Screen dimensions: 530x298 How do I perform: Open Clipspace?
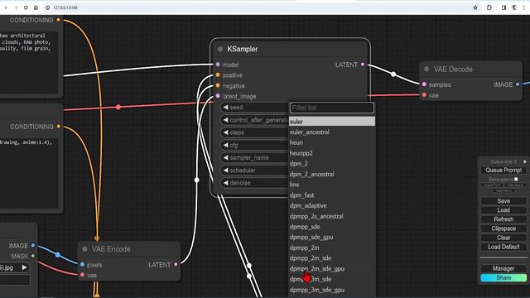coord(503,228)
